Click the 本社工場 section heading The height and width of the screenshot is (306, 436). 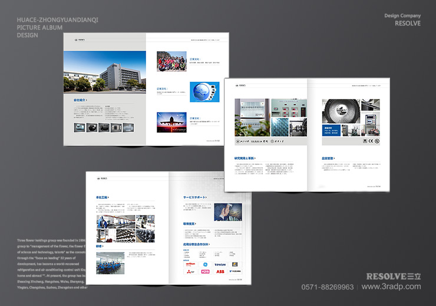click(x=103, y=197)
